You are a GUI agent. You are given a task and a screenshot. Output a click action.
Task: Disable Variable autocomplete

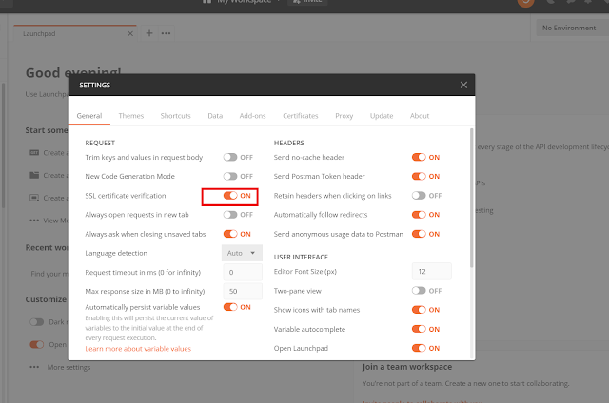click(419, 329)
